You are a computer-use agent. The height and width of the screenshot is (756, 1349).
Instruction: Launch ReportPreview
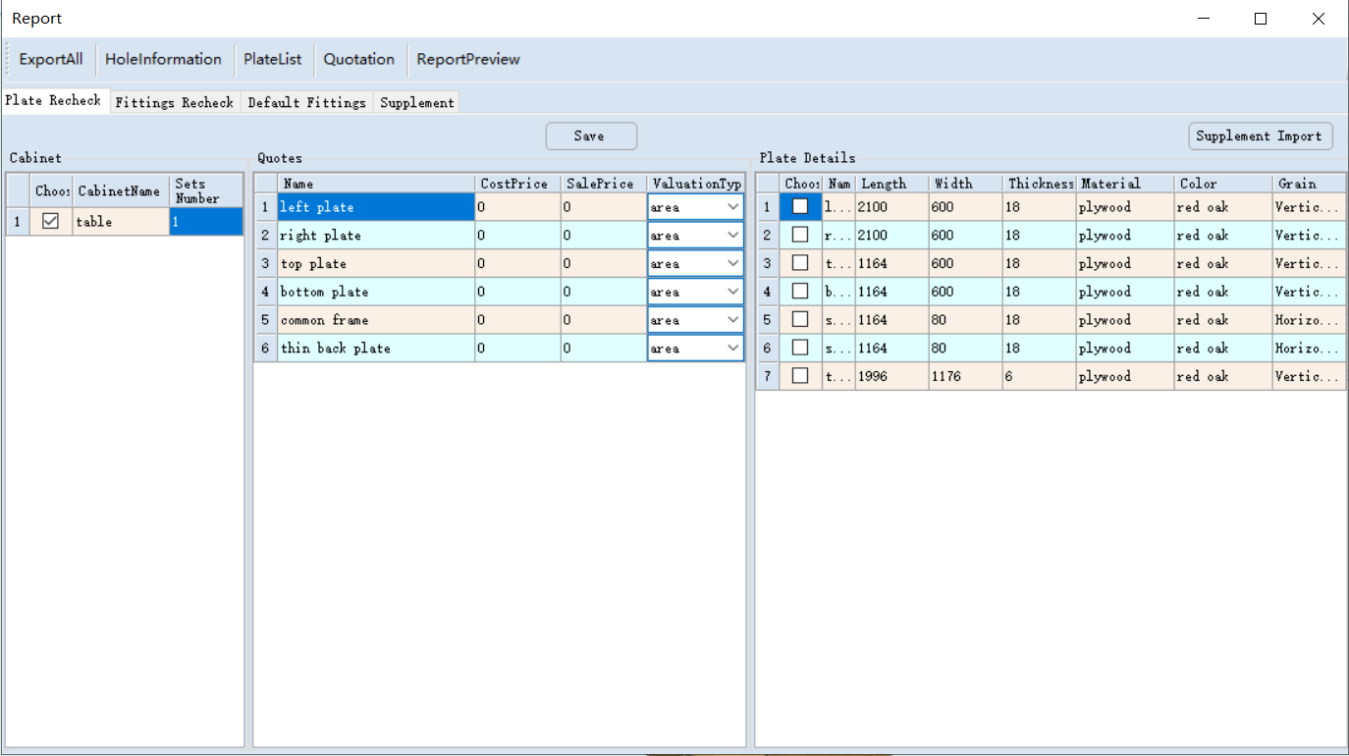pyautogui.click(x=468, y=59)
